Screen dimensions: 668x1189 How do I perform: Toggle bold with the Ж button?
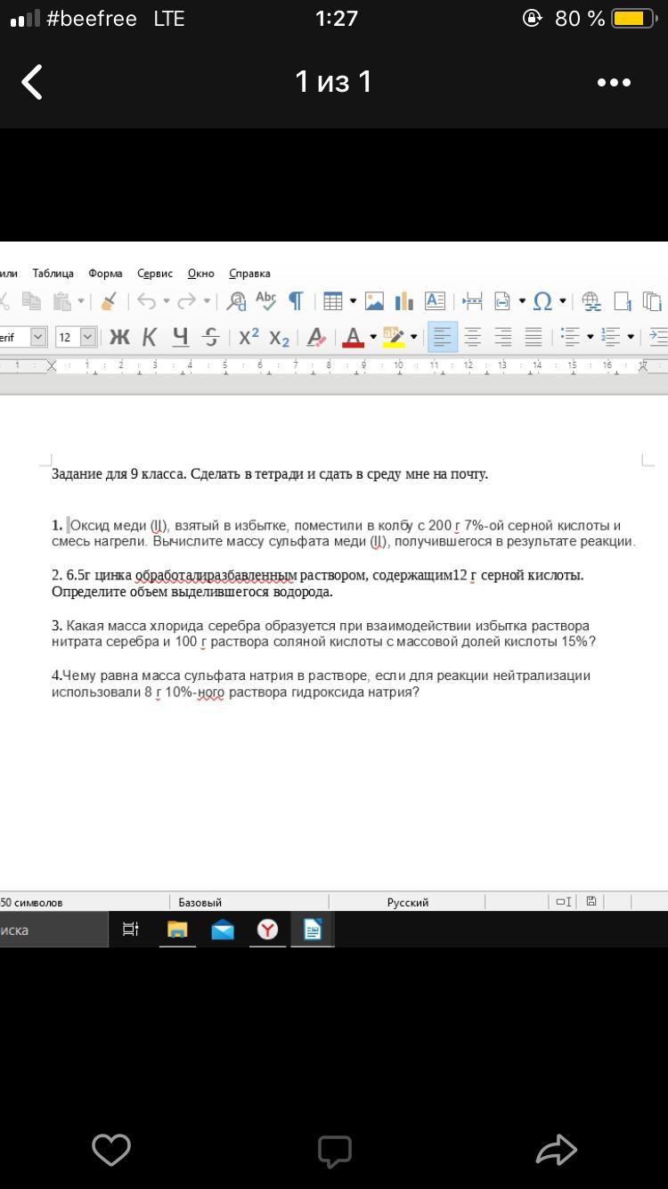point(119,337)
